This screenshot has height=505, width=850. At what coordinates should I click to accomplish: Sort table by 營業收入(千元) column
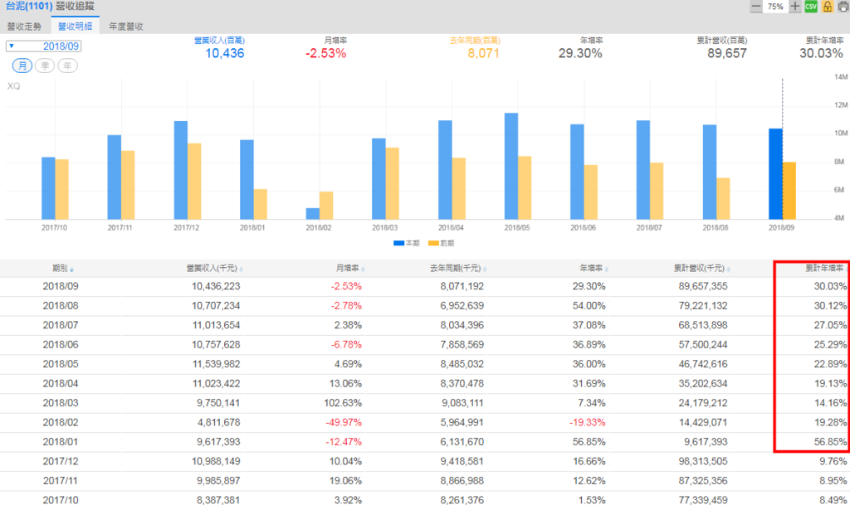(215, 269)
